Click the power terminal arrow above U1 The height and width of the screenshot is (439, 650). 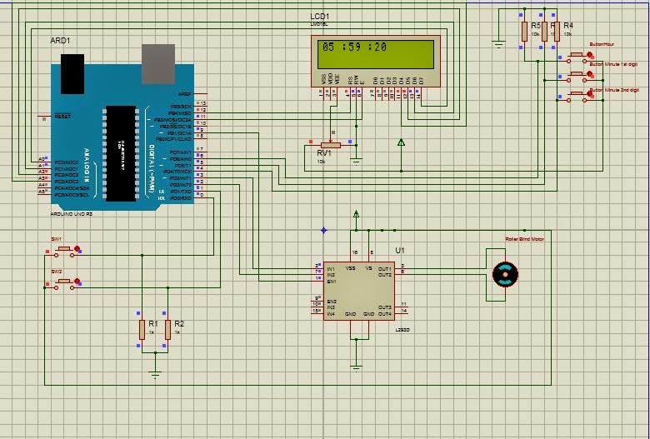click(356, 214)
